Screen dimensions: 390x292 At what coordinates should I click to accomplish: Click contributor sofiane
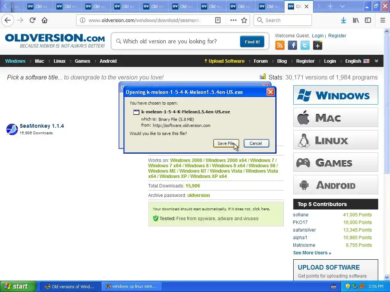pyautogui.click(x=300, y=215)
